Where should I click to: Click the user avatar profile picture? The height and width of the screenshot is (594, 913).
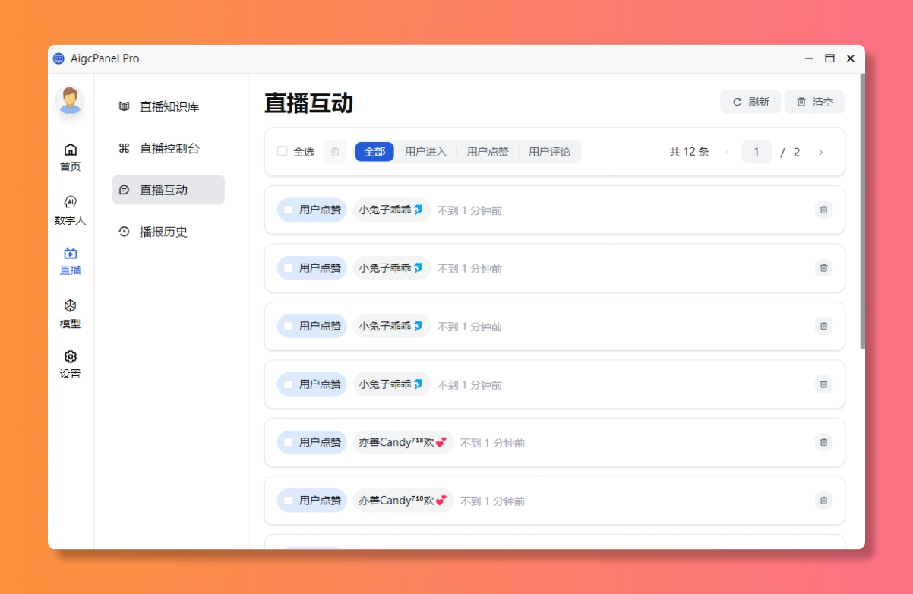[70, 100]
